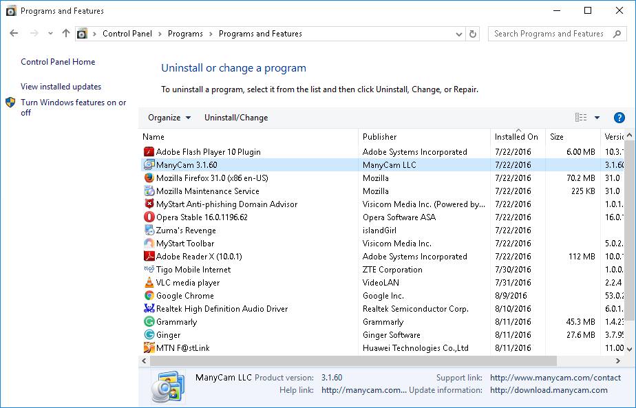
Task: Click the horizontal scrollbar thumb
Action: pyautogui.click(x=353, y=361)
